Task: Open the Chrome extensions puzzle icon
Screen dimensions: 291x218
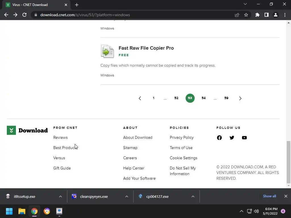Action: 257,15
